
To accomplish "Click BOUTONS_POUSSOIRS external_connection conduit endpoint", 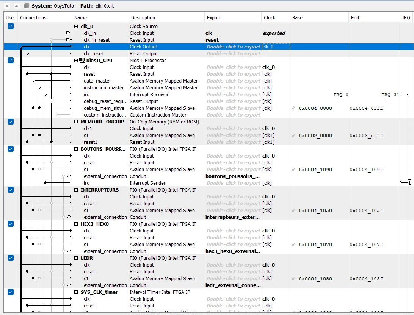I will tap(69, 176).
